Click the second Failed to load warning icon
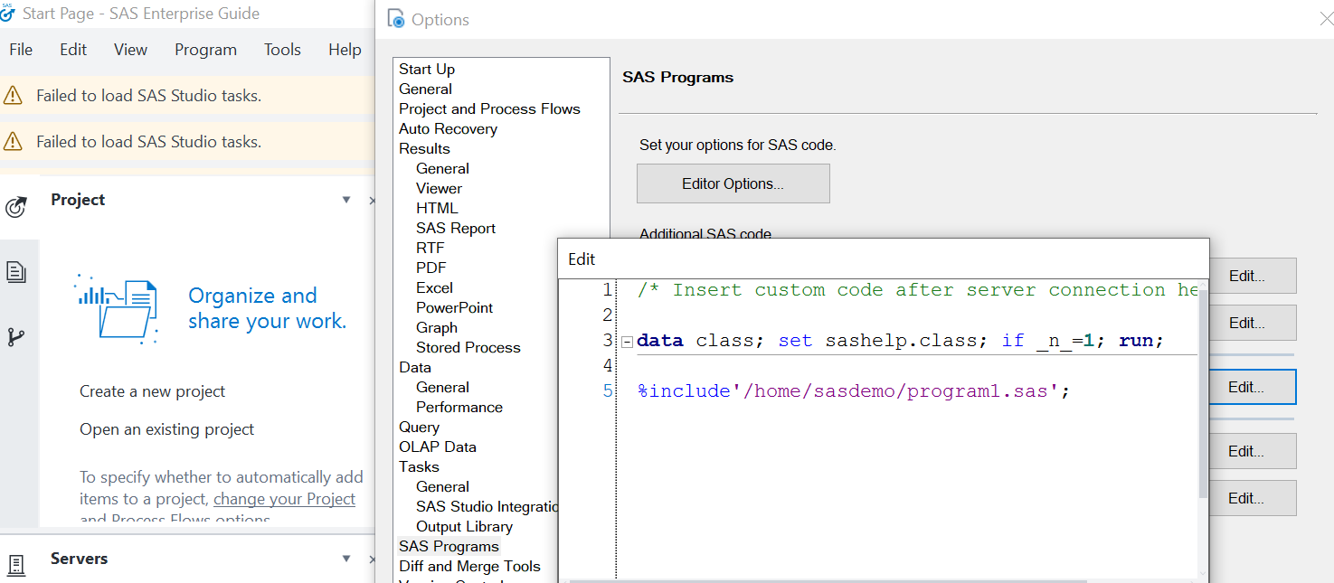Viewport: 1334px width, 583px height. (14, 141)
